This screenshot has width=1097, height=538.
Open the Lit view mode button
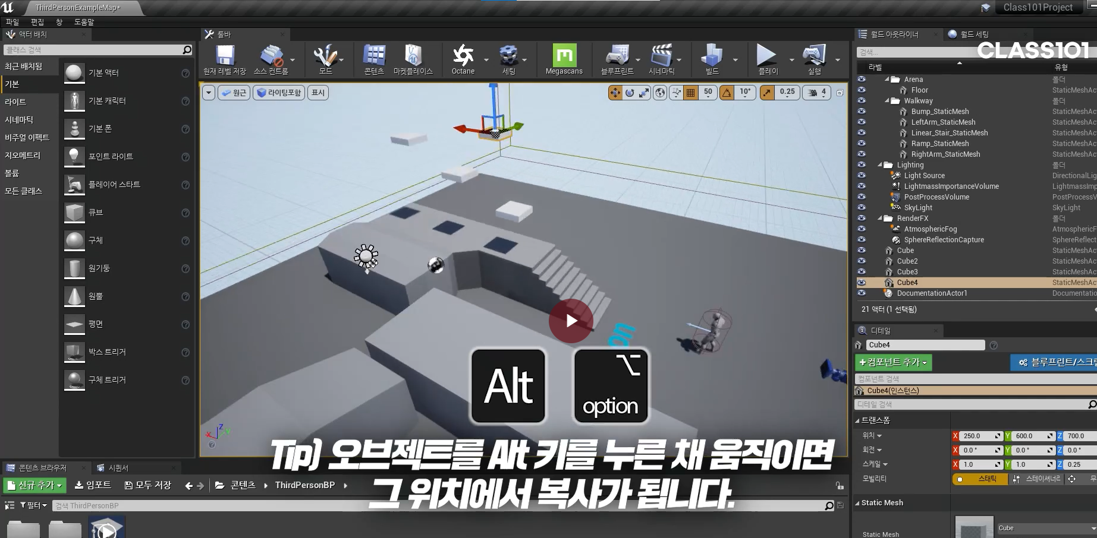[279, 93]
